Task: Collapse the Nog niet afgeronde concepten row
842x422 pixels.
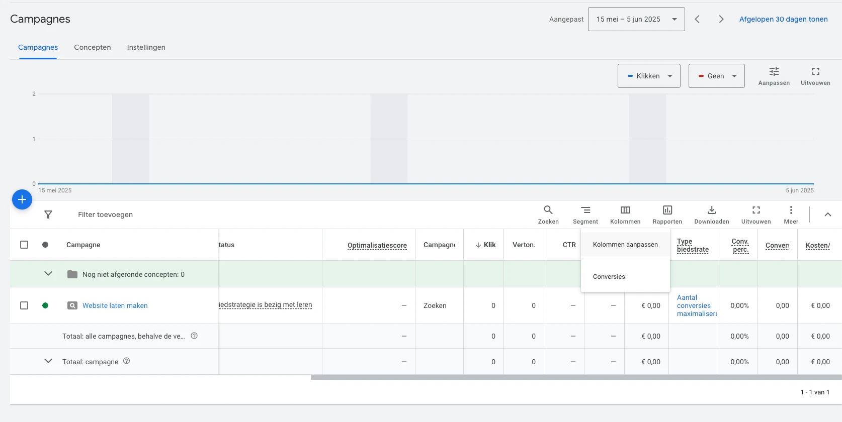Action: click(48, 274)
